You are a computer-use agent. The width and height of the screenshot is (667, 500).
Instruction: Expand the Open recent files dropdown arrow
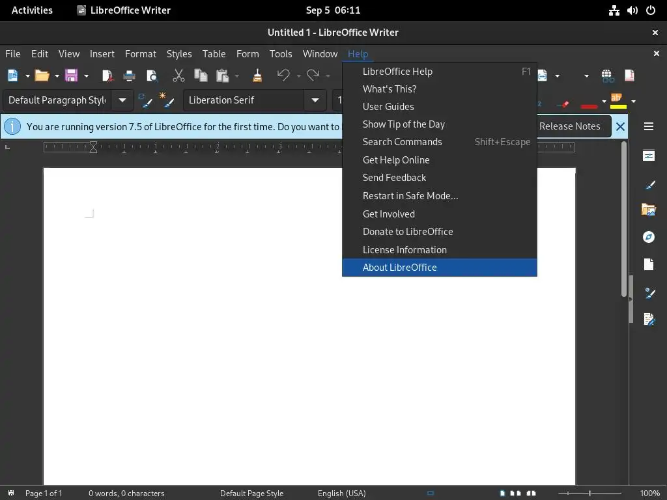tap(57, 76)
